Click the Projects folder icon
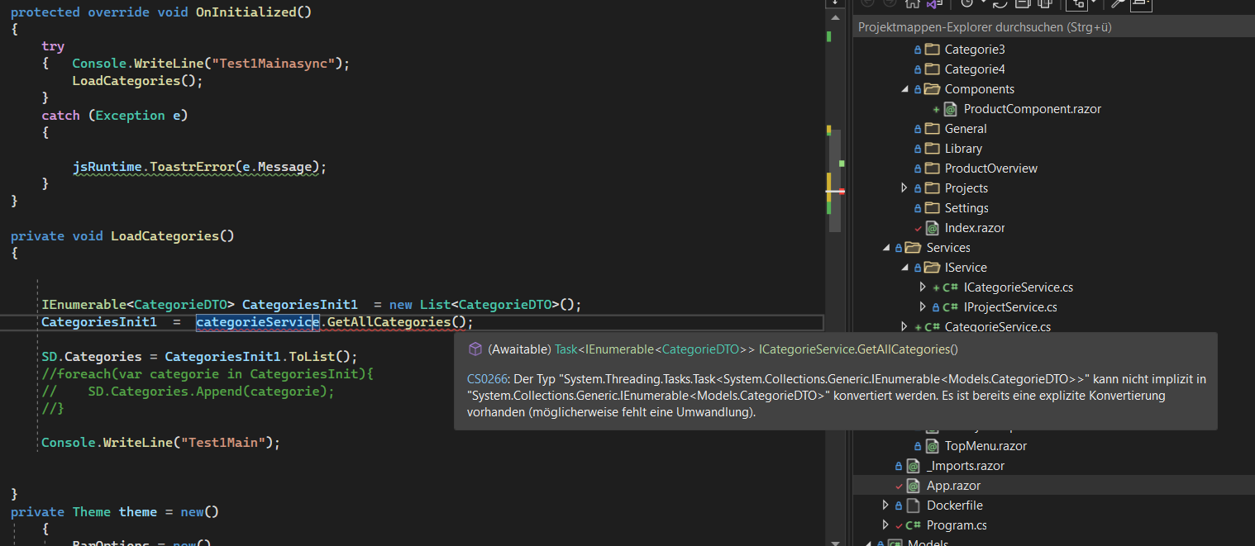Screen dimensions: 1255x546 pyautogui.click(x=932, y=188)
